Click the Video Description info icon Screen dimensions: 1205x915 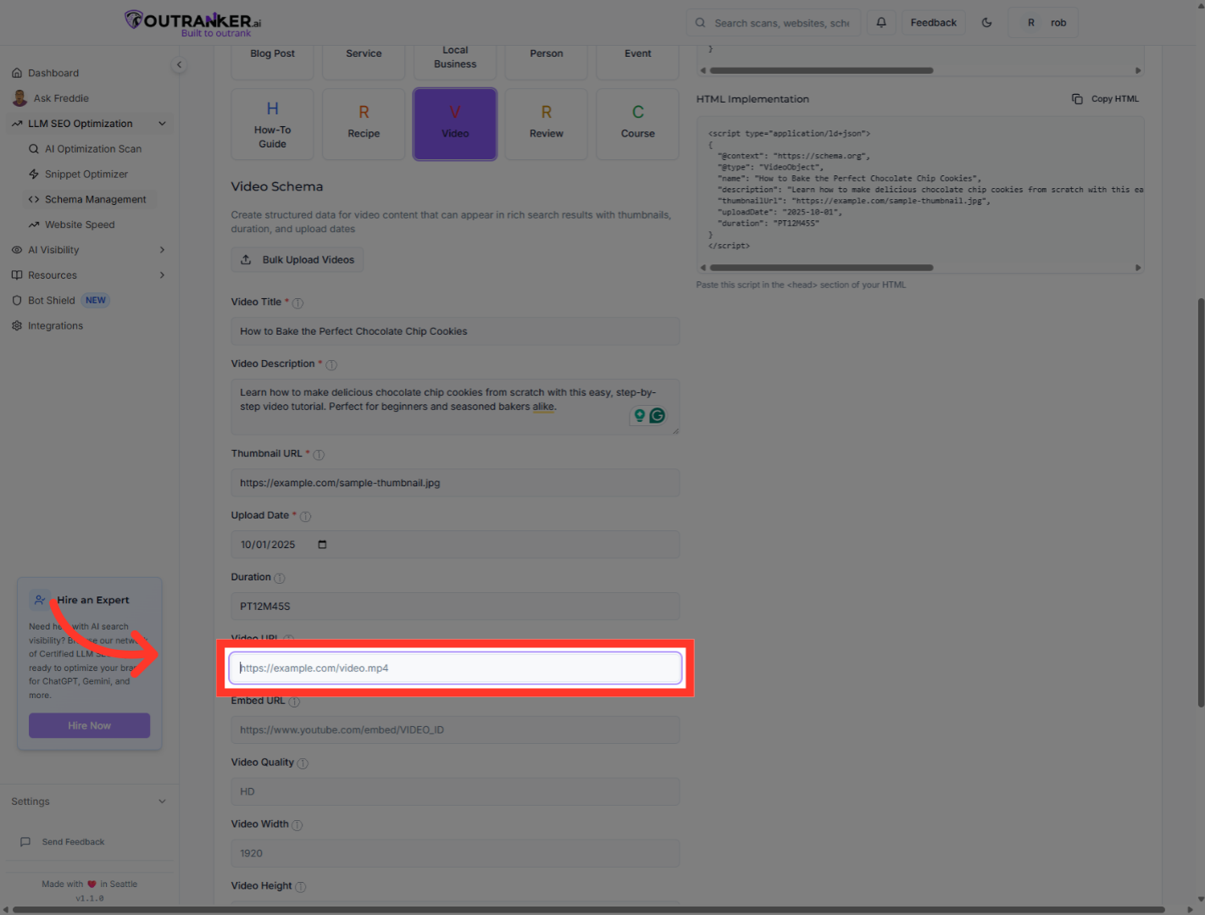[331, 365]
